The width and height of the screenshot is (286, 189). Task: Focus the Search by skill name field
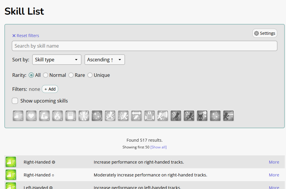click(144, 46)
